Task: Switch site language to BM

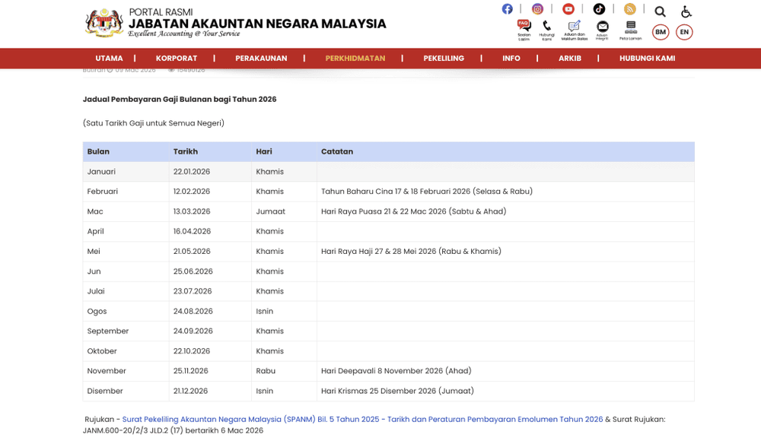Action: 660,32
